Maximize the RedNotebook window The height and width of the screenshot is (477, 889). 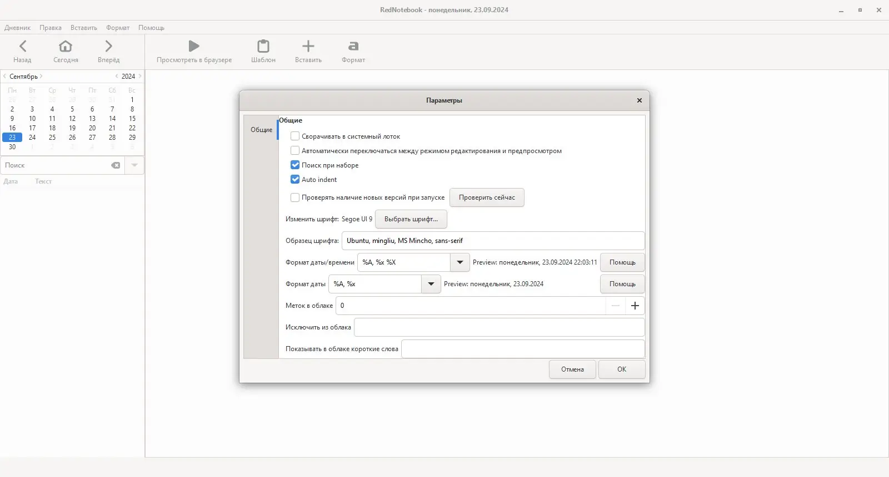(x=860, y=10)
